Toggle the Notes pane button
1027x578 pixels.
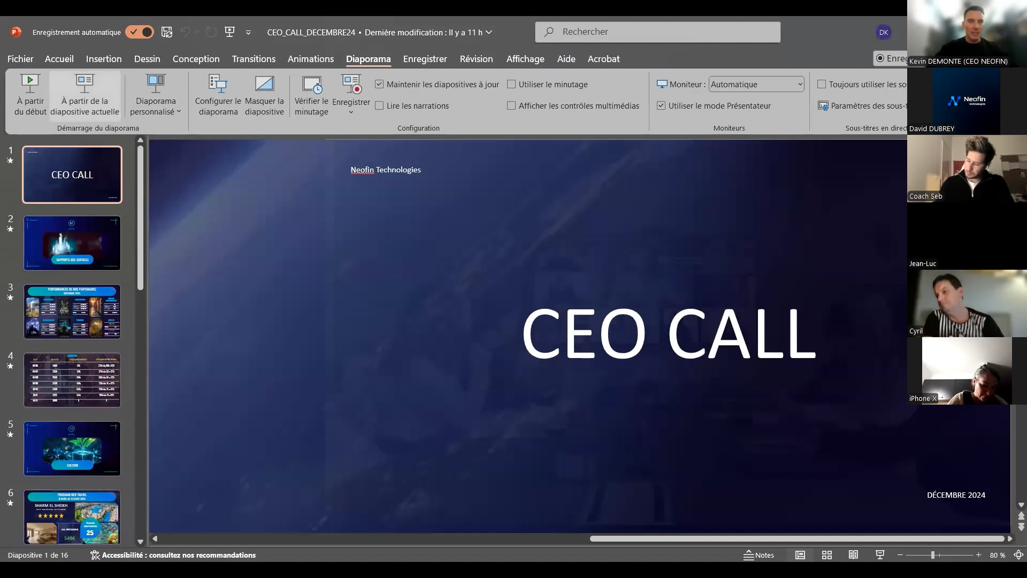758,555
